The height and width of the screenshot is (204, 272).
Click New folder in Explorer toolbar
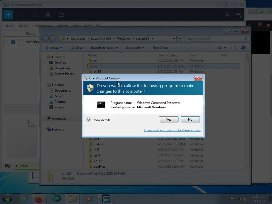(x=160, y=48)
